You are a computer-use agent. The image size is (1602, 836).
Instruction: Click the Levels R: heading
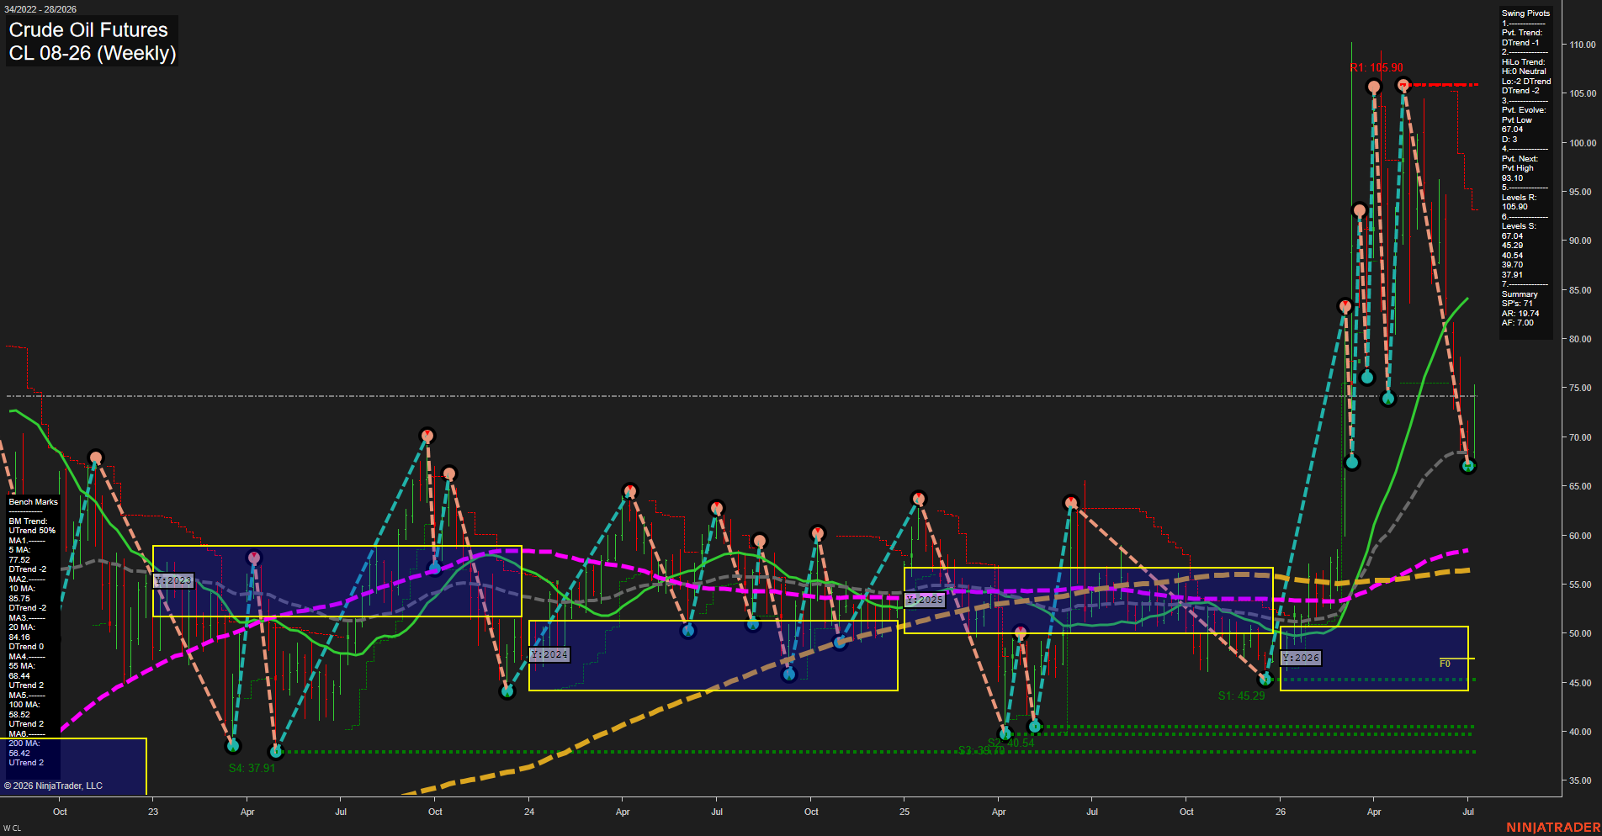point(1519,198)
